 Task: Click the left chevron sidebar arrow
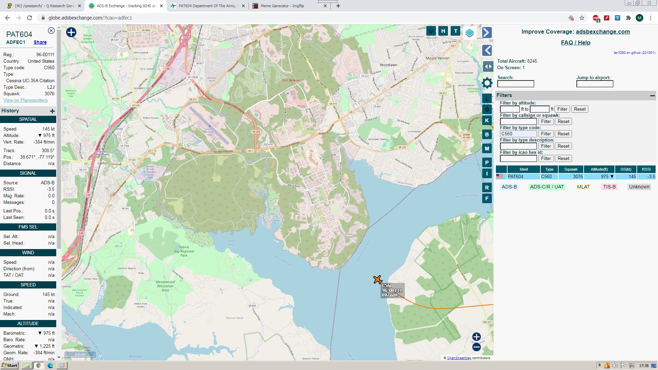pos(487,50)
